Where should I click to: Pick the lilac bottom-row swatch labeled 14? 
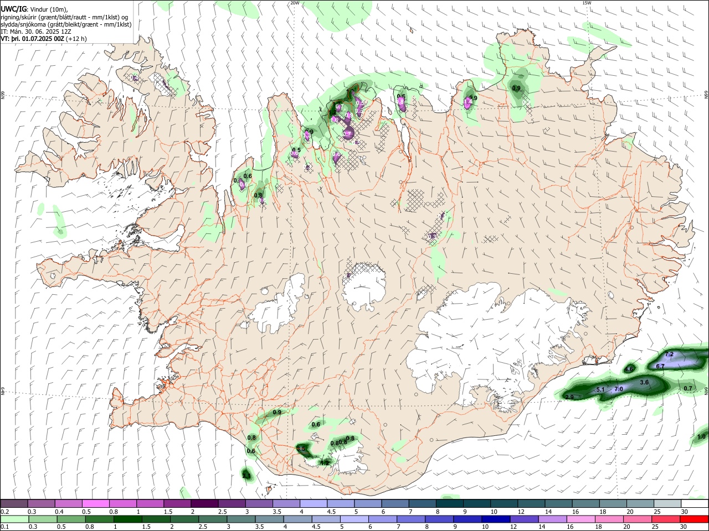coord(552,519)
